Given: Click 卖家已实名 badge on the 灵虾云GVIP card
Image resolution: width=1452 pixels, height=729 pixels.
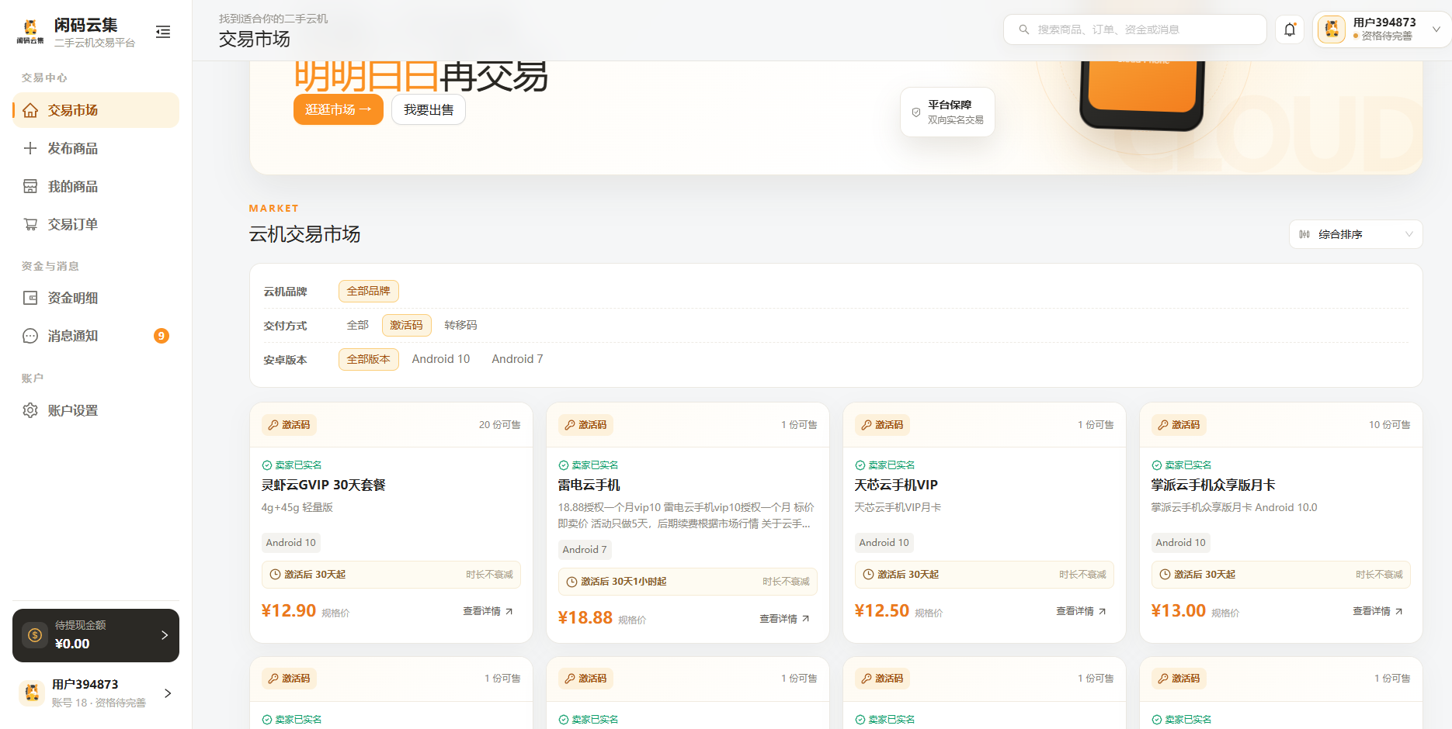Looking at the screenshot, I should click(x=292, y=465).
